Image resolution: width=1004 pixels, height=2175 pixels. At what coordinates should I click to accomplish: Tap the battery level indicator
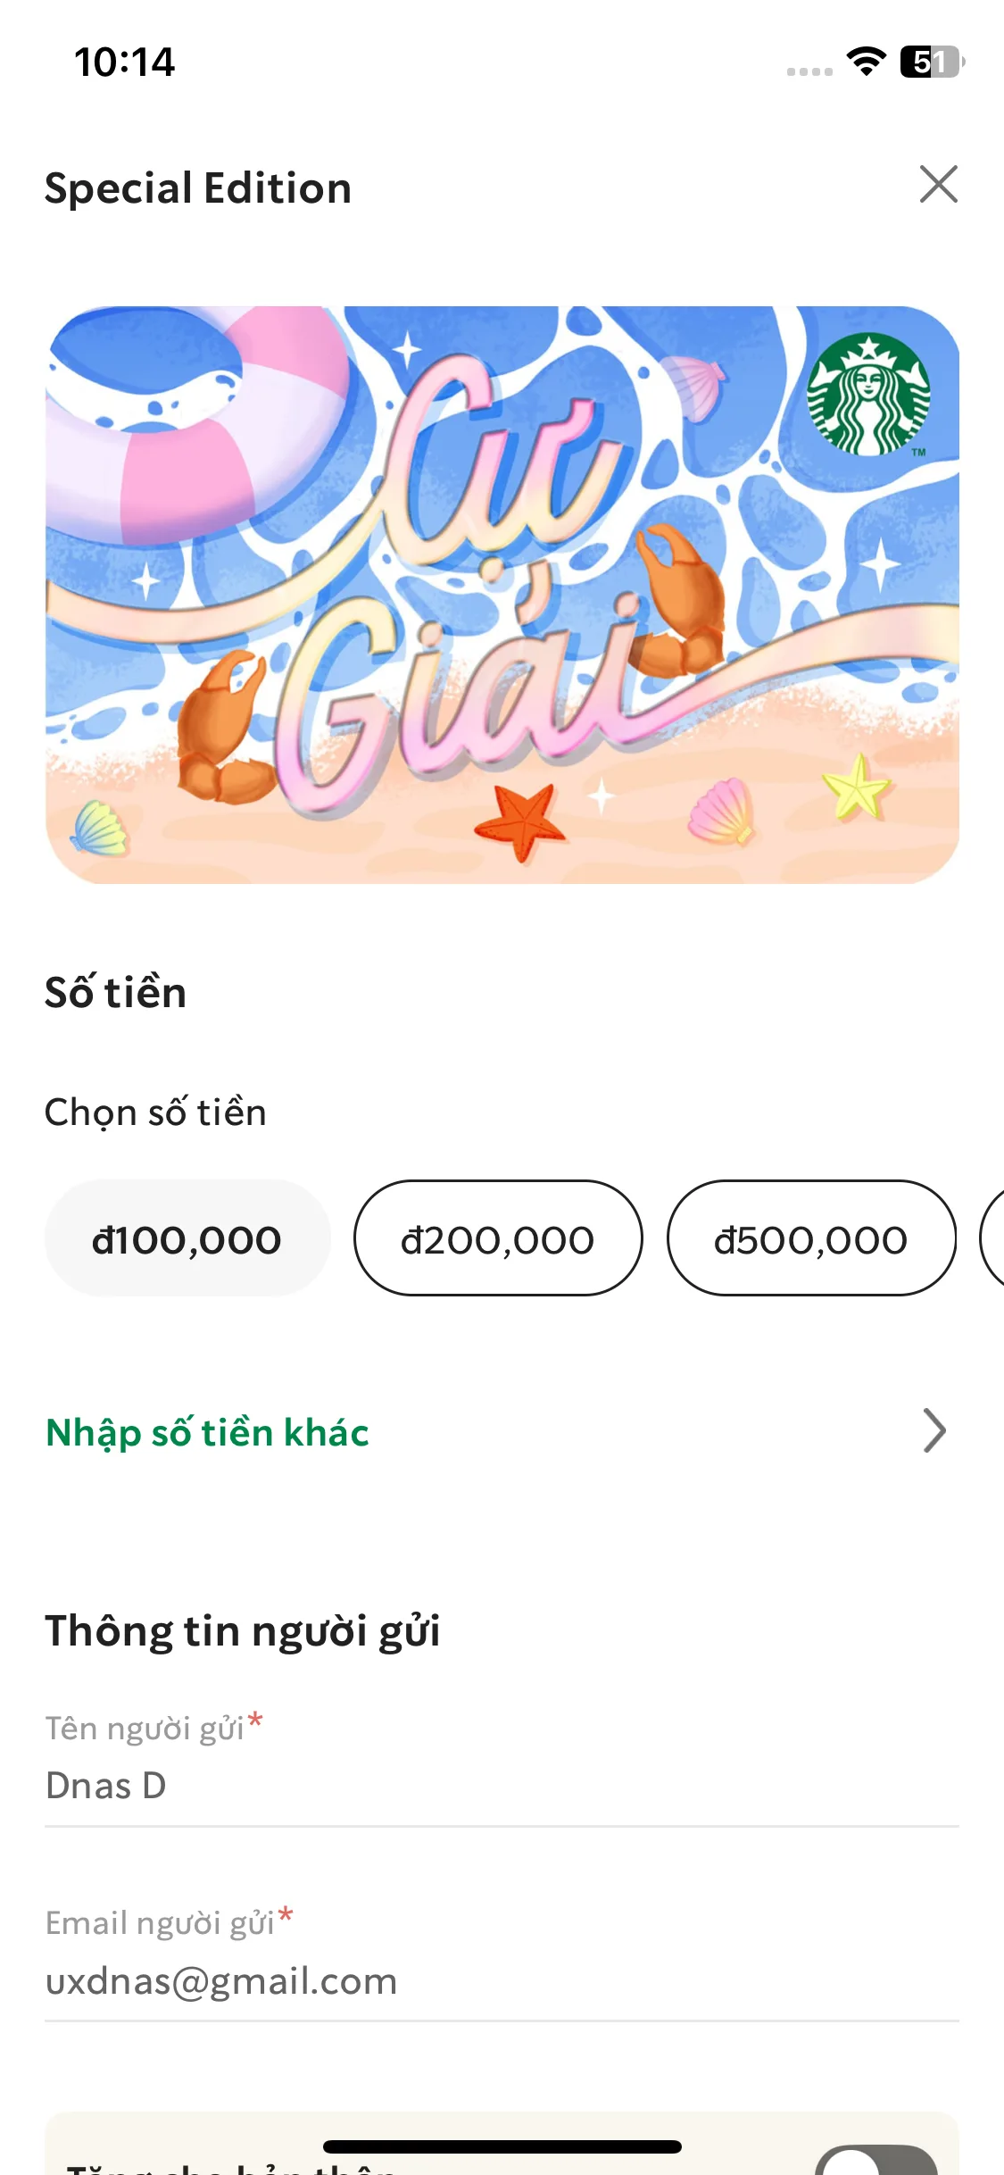[x=932, y=62]
